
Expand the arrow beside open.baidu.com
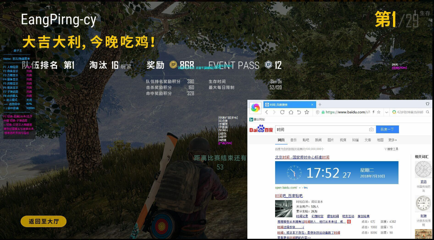[300, 188]
